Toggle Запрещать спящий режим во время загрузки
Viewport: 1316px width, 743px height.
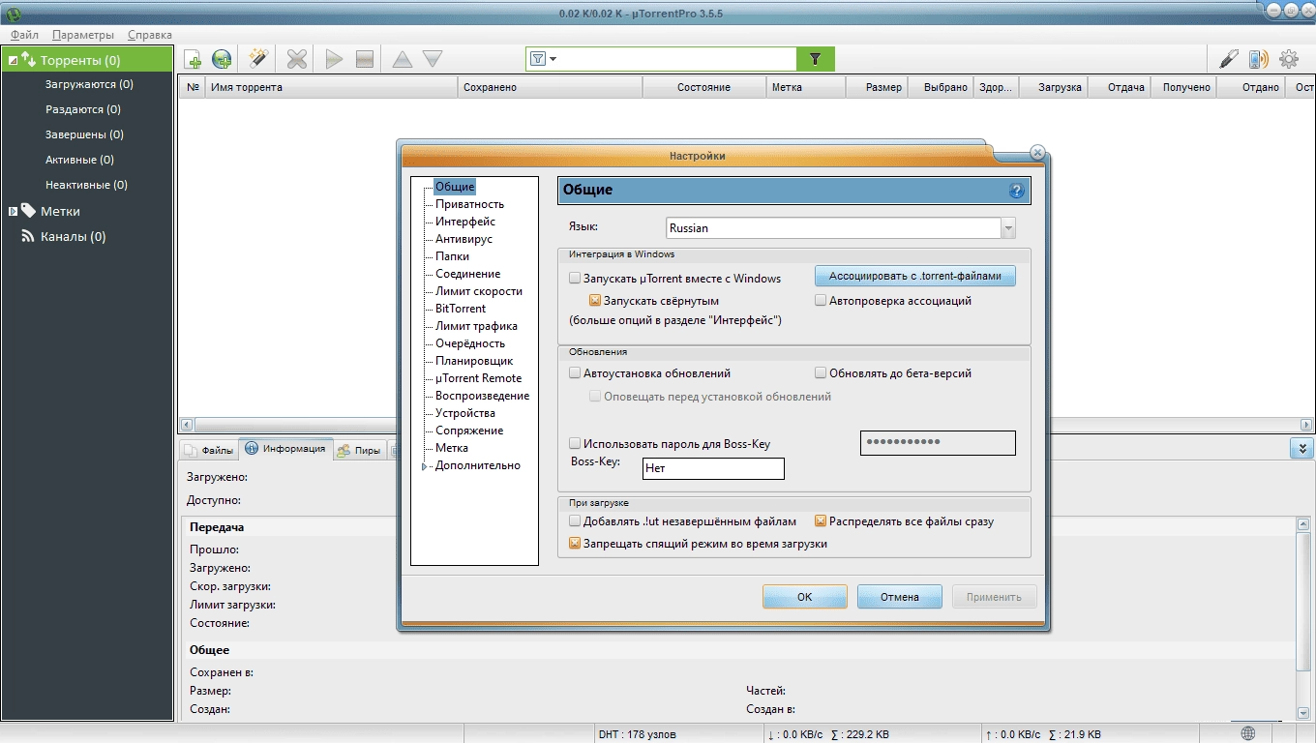[x=575, y=544]
